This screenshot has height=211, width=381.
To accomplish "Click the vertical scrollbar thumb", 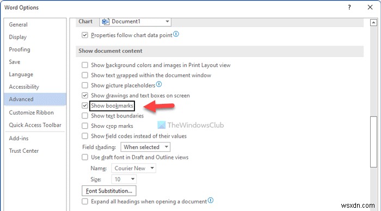I will click(373, 142).
